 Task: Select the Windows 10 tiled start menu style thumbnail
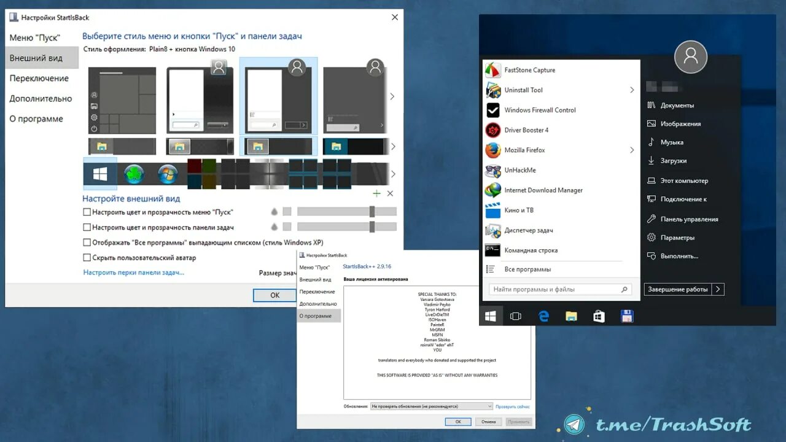(122, 100)
